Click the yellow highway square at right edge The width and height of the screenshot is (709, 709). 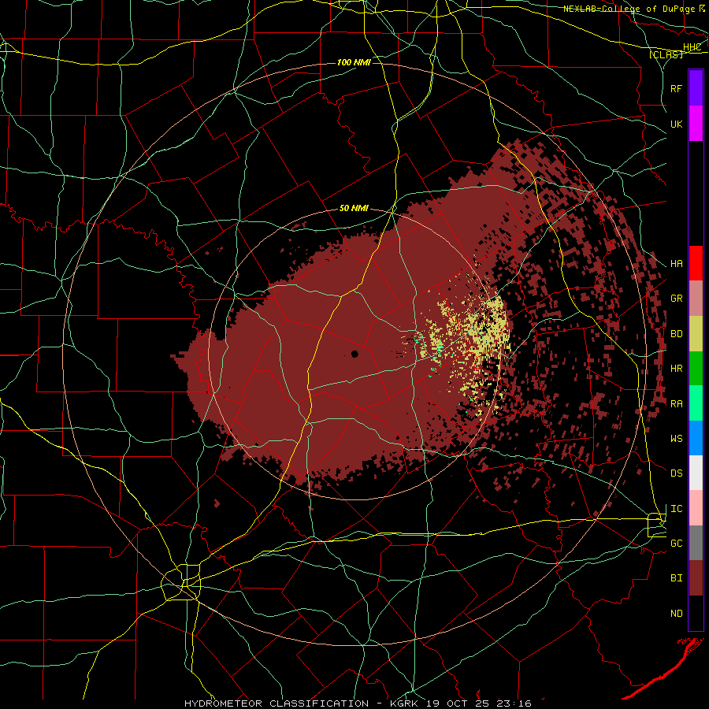point(657,525)
